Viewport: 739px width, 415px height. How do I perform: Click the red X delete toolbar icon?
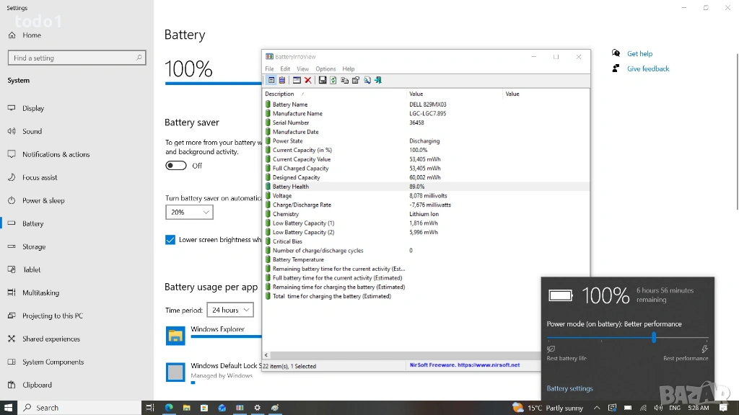(307, 80)
